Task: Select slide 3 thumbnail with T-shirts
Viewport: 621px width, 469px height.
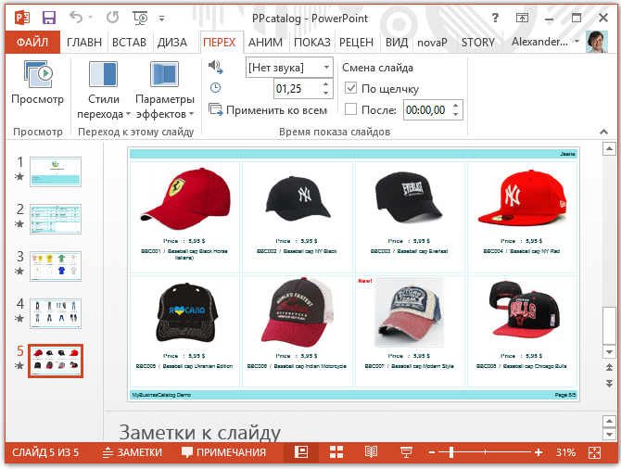Action: click(56, 266)
